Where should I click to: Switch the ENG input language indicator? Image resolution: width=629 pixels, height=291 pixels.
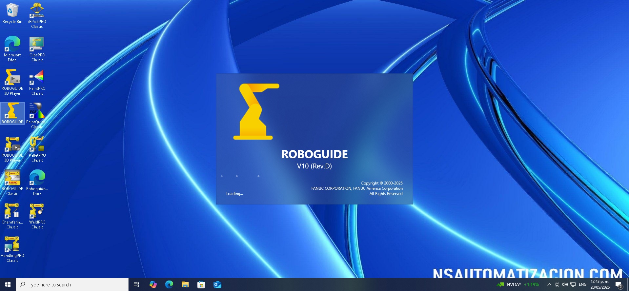pyautogui.click(x=582, y=284)
